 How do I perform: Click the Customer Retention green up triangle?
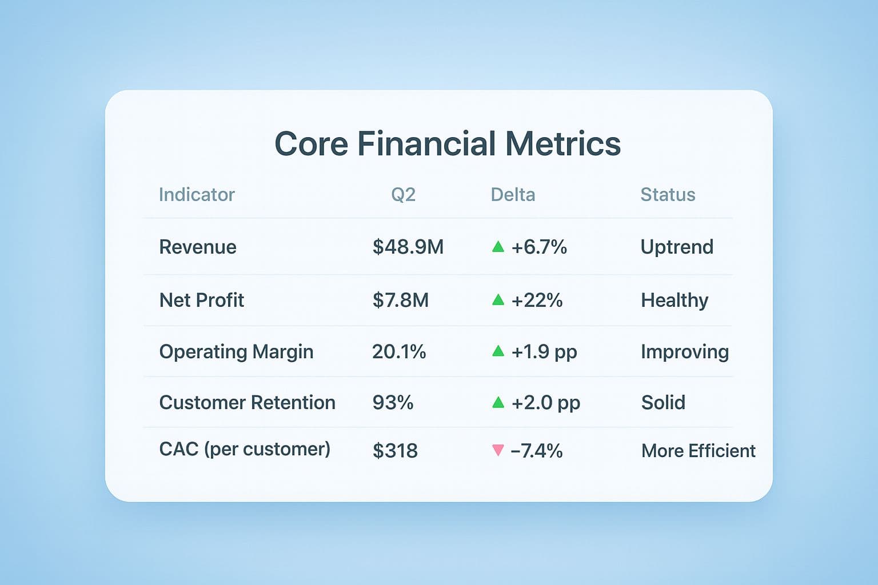[498, 403]
